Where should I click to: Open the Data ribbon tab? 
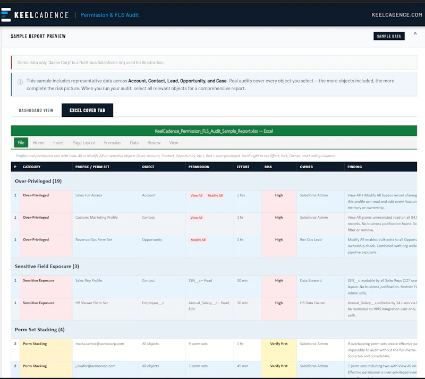point(134,142)
